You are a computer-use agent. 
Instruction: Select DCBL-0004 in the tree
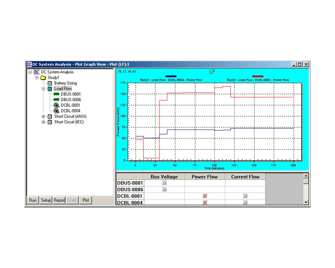(x=70, y=111)
